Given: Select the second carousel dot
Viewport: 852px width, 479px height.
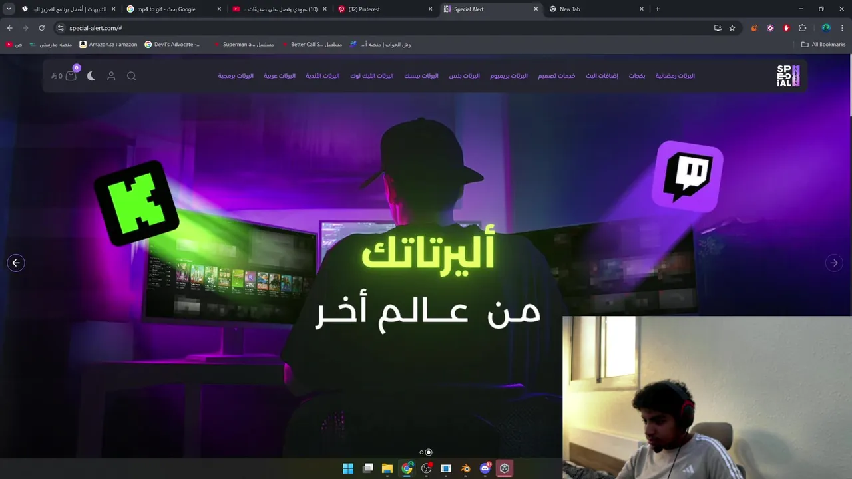Looking at the screenshot, I should (x=429, y=452).
